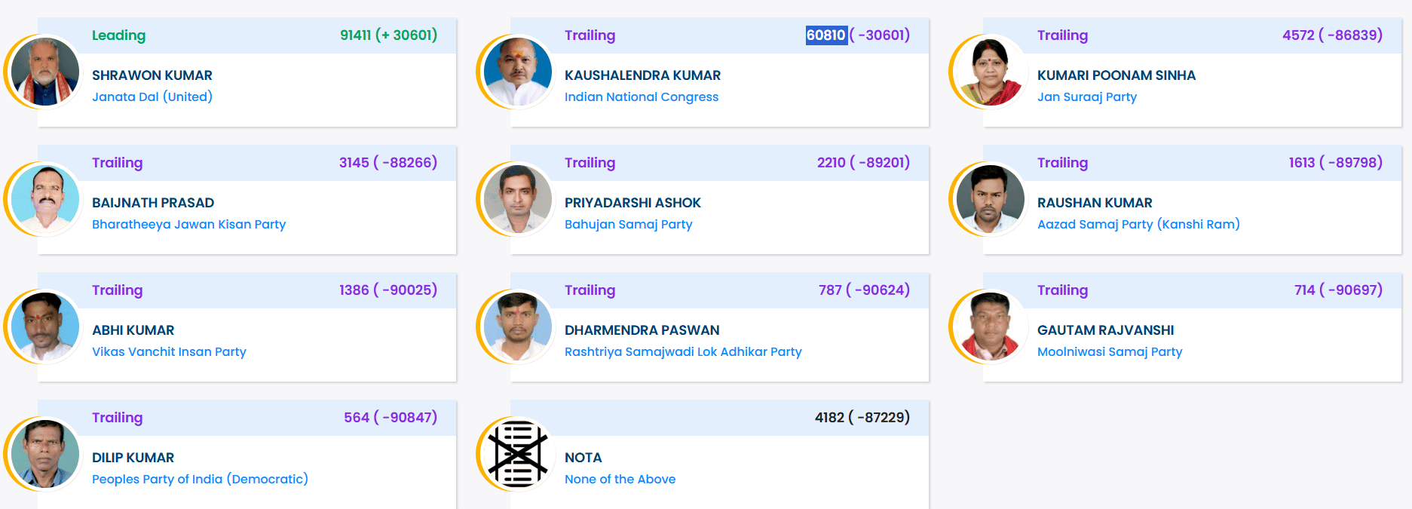
Task: Click Raushan Kumar's candidate photo
Action: point(991,199)
